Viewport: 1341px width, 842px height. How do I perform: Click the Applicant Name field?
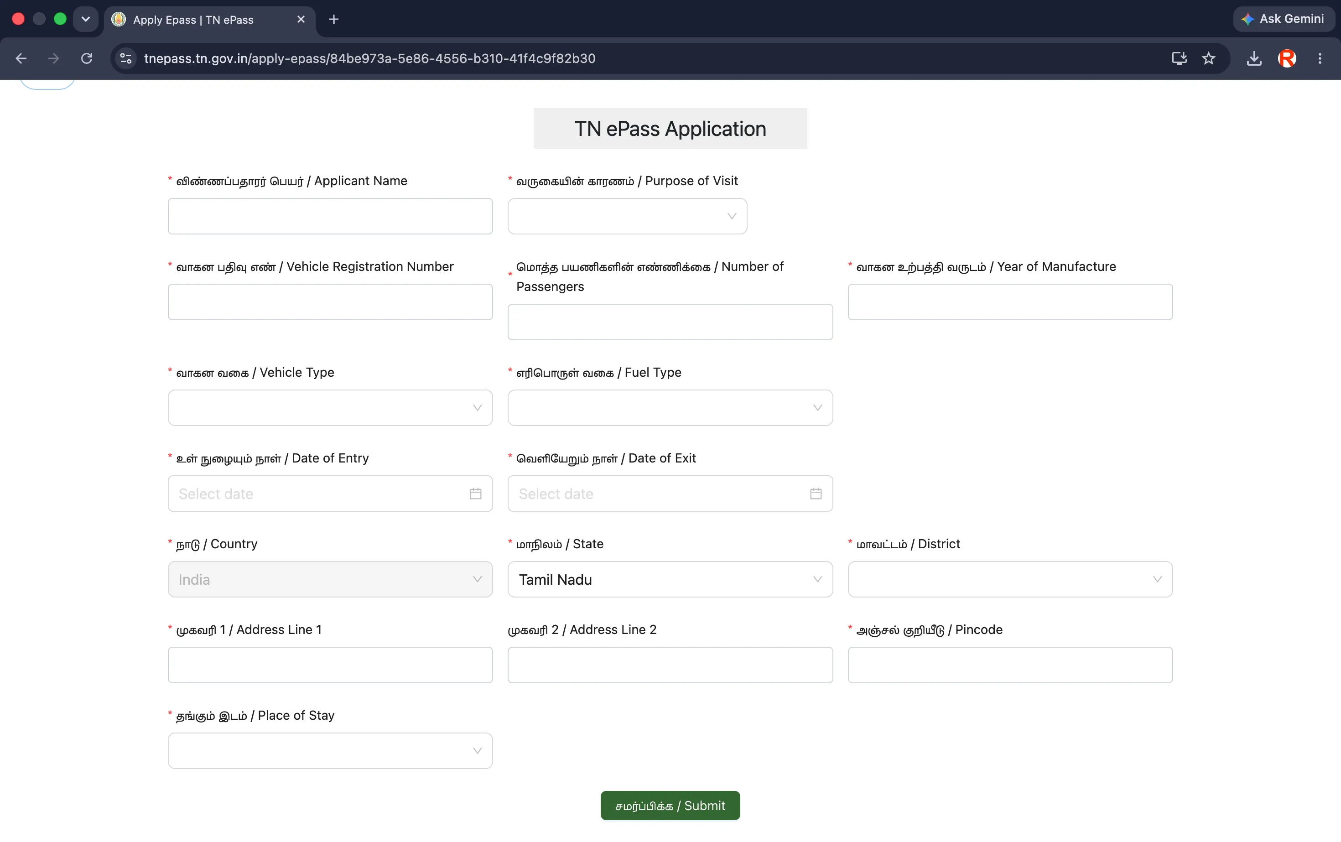[330, 216]
